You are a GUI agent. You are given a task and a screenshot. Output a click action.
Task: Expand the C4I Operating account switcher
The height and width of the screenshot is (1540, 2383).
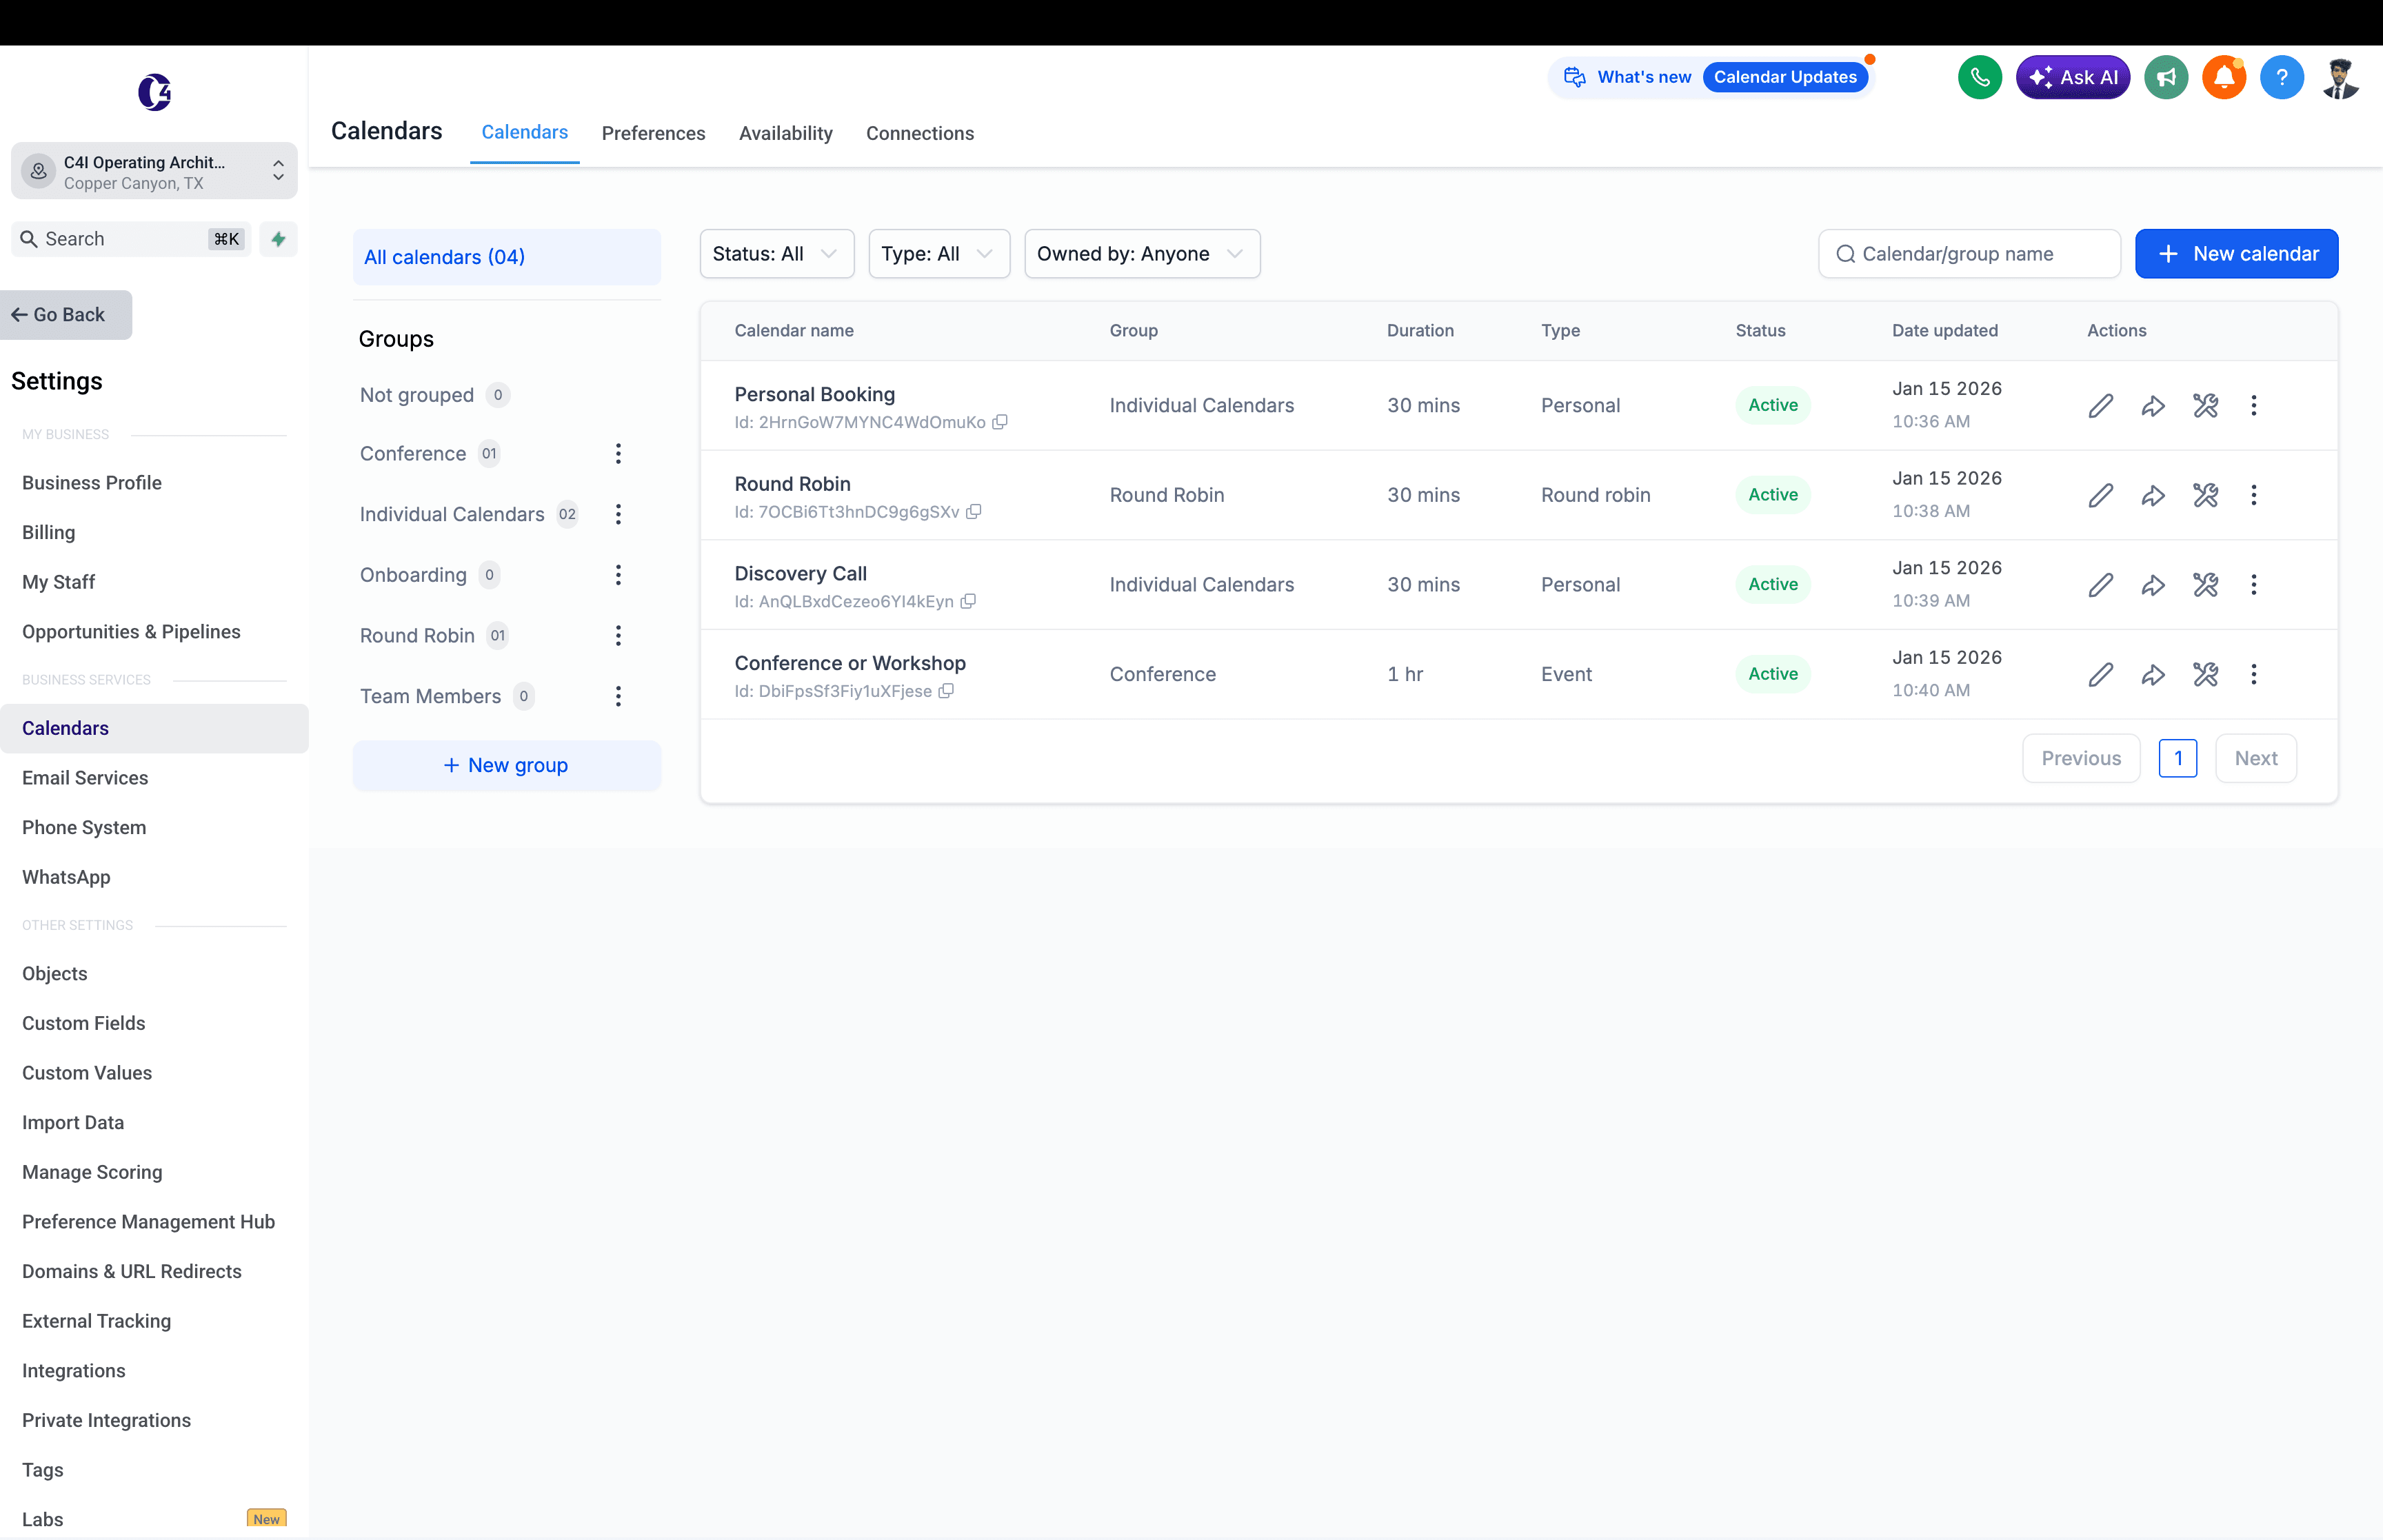pos(154,171)
